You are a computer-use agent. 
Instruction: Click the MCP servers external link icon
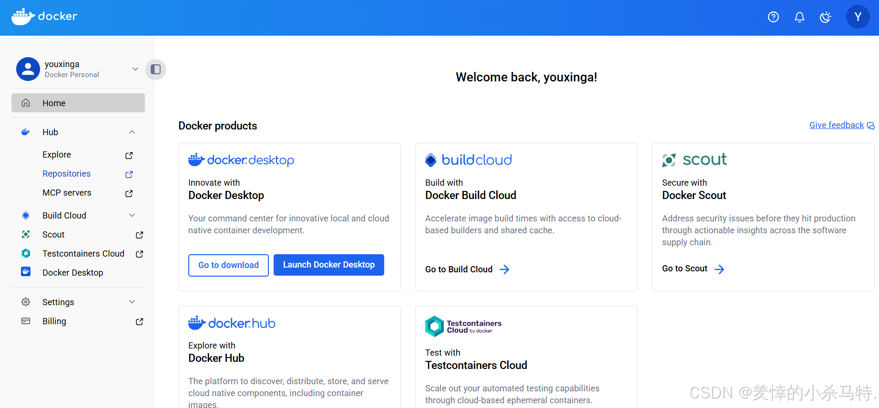point(129,193)
